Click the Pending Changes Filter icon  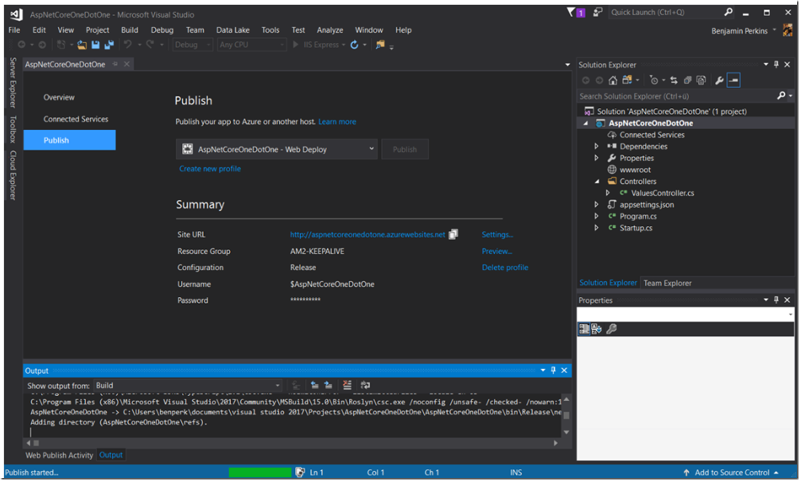coord(654,80)
